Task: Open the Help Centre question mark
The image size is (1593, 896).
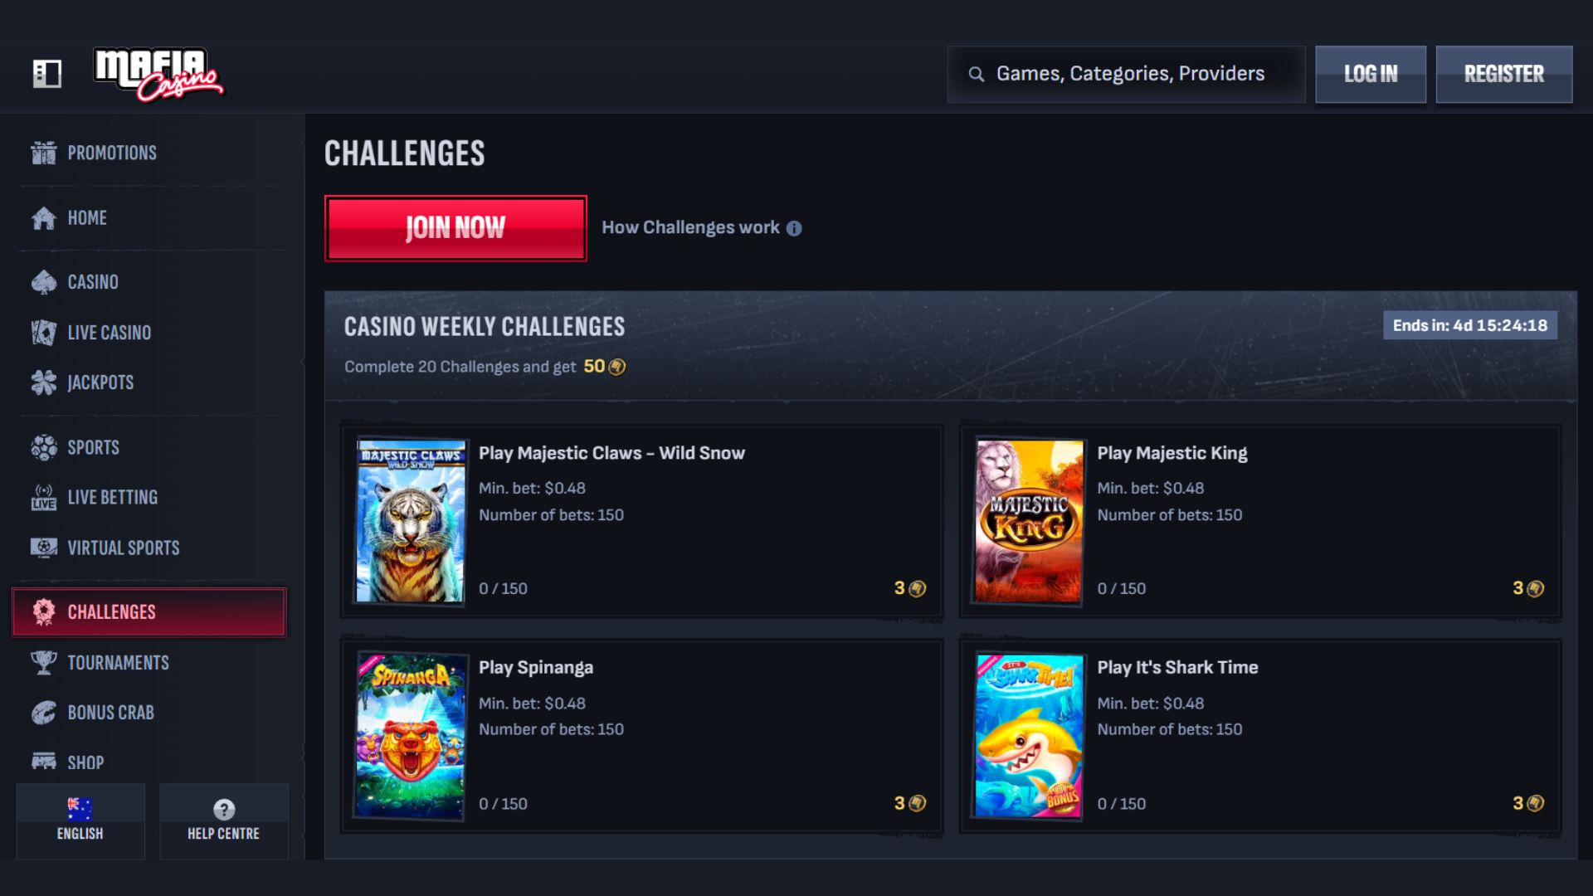Action: click(x=224, y=809)
